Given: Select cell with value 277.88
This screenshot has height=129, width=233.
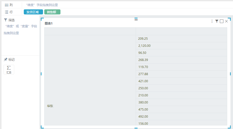Looking at the screenshot, I should [x=181, y=74].
